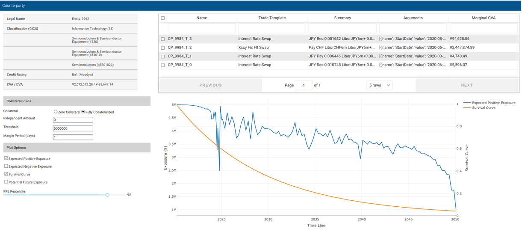Sort table by Marginal CVA column header

click(483, 18)
